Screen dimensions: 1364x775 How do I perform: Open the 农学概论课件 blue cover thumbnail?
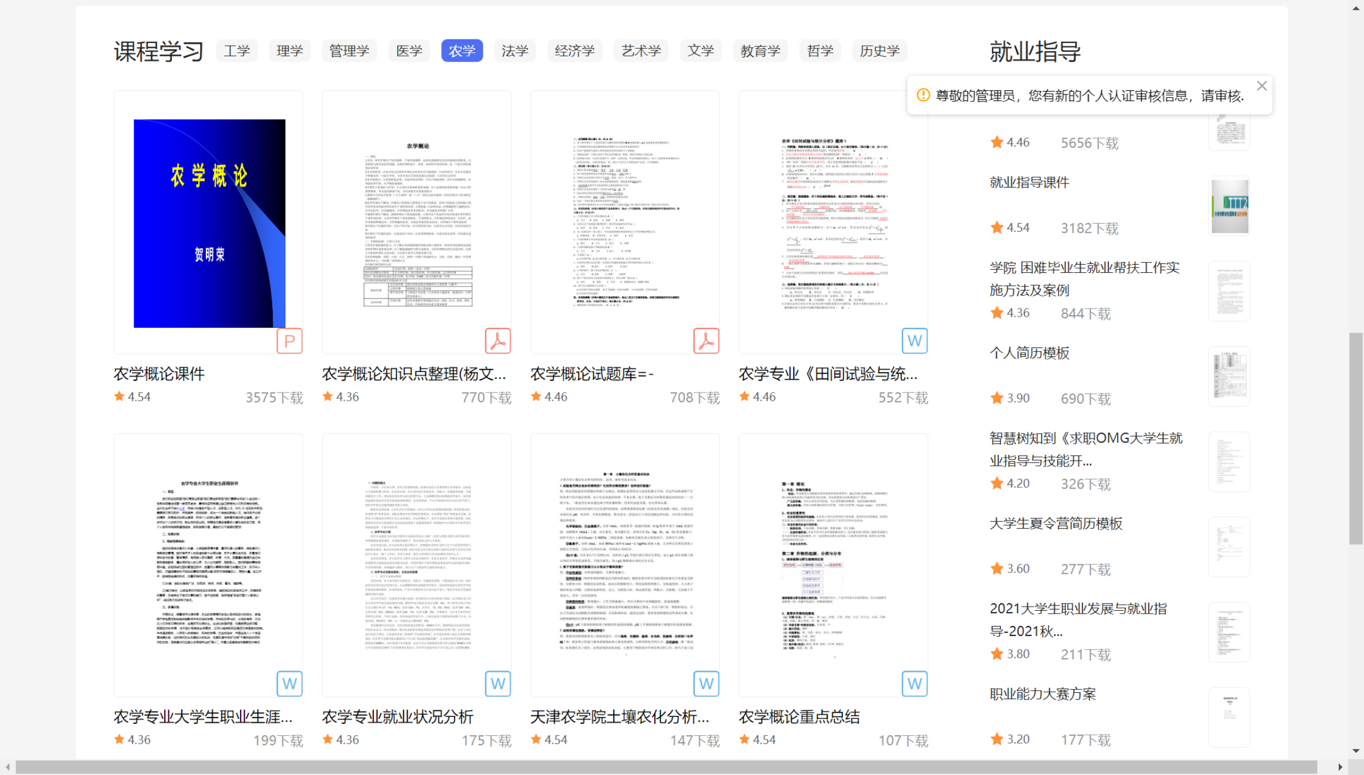pos(209,224)
